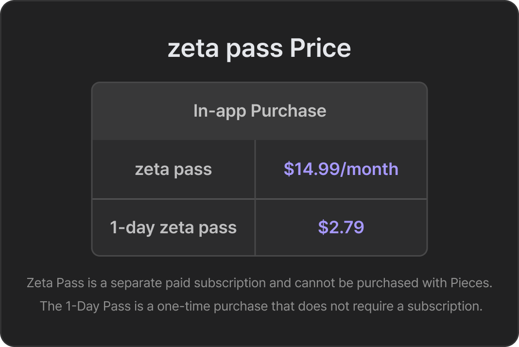Click the word 'Price' in the heading
The height and width of the screenshot is (347, 519).
click(320, 49)
